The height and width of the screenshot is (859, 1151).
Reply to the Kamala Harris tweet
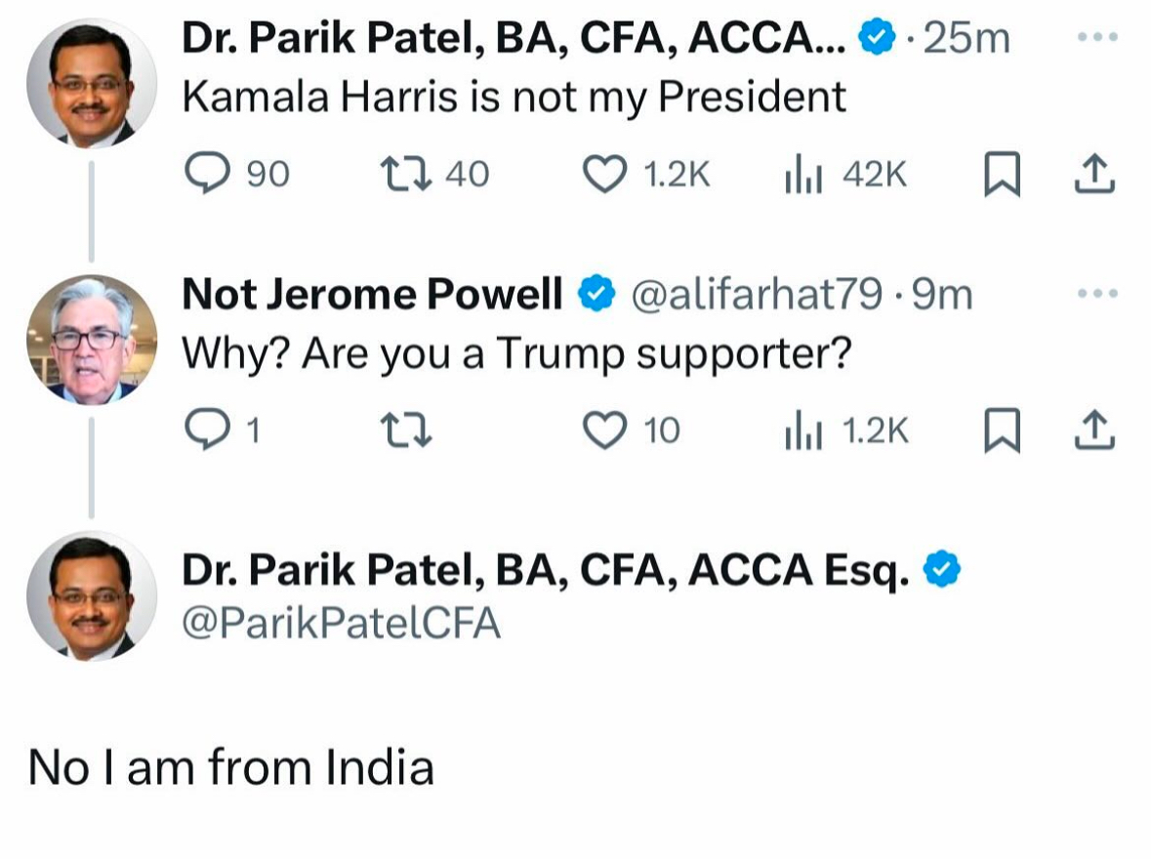click(207, 175)
